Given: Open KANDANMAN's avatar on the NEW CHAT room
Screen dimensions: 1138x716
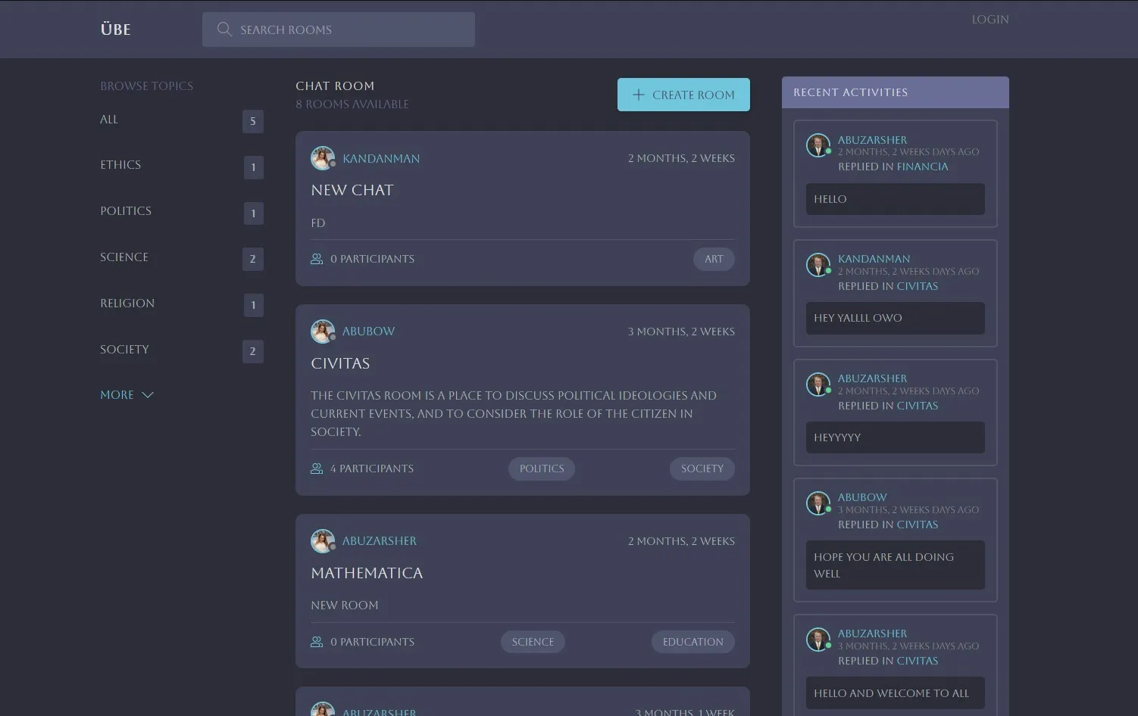Looking at the screenshot, I should click(x=322, y=158).
